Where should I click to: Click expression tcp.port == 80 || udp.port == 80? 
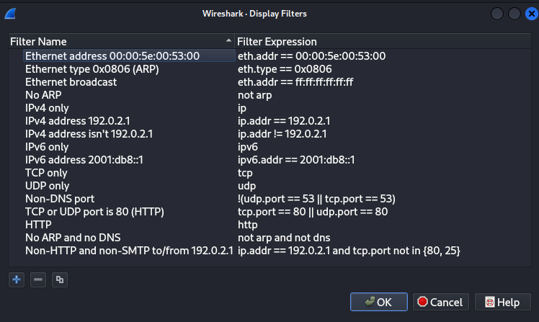[313, 212]
